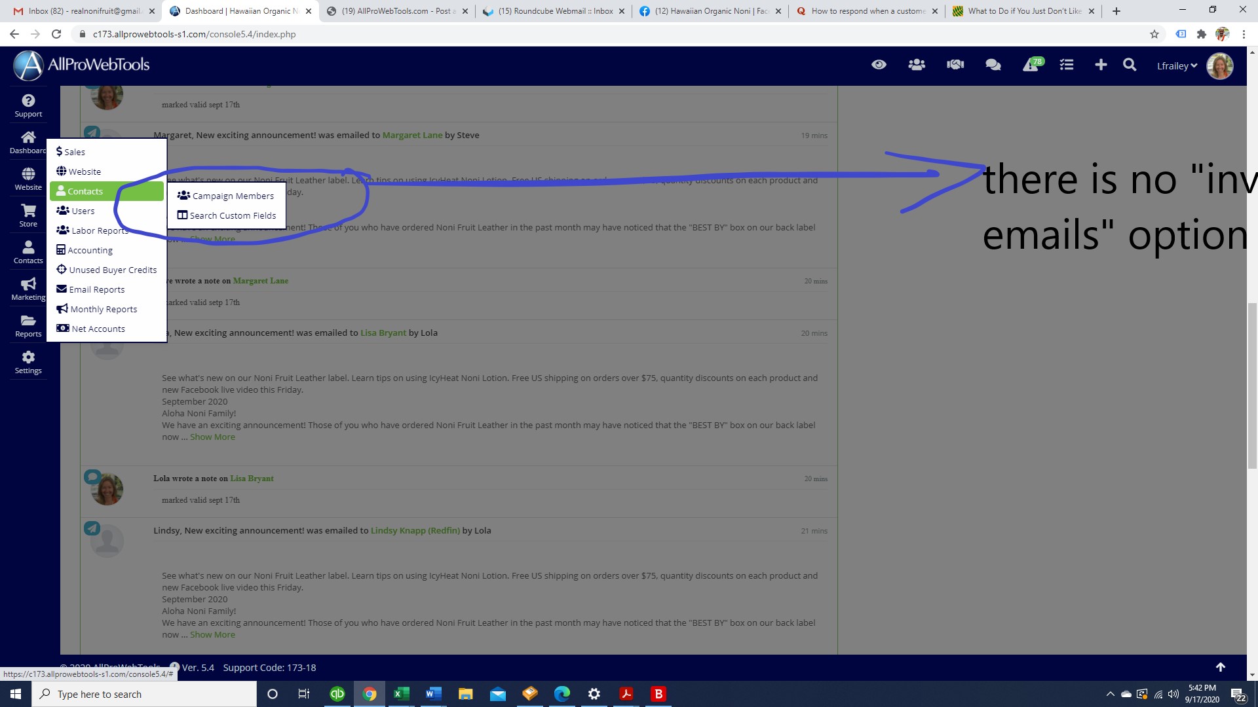Select Users in Reports menu
The height and width of the screenshot is (707, 1258).
pos(107,211)
